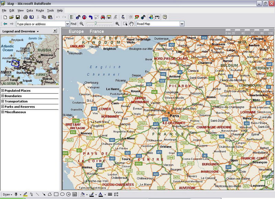Zoom out with minus magnifier icon
The width and height of the screenshot is (275, 199).
81,24
